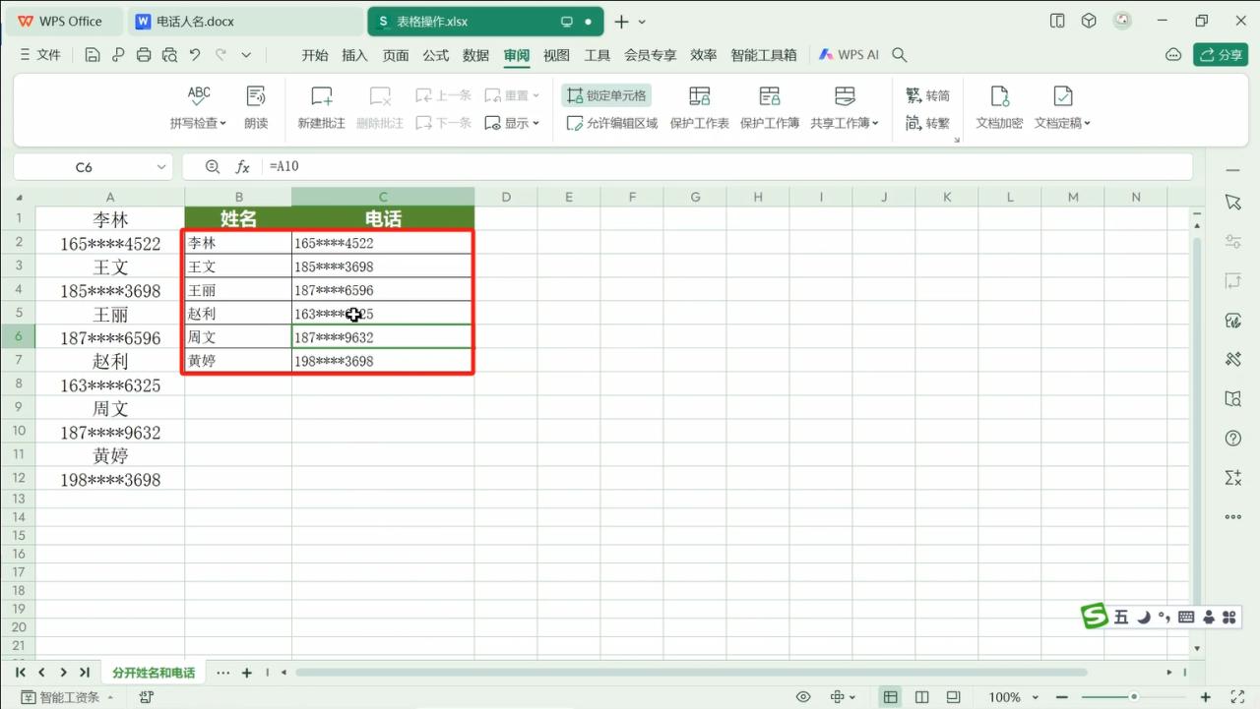Create a new comment (新建批注)
The width and height of the screenshot is (1260, 709).
(x=322, y=108)
